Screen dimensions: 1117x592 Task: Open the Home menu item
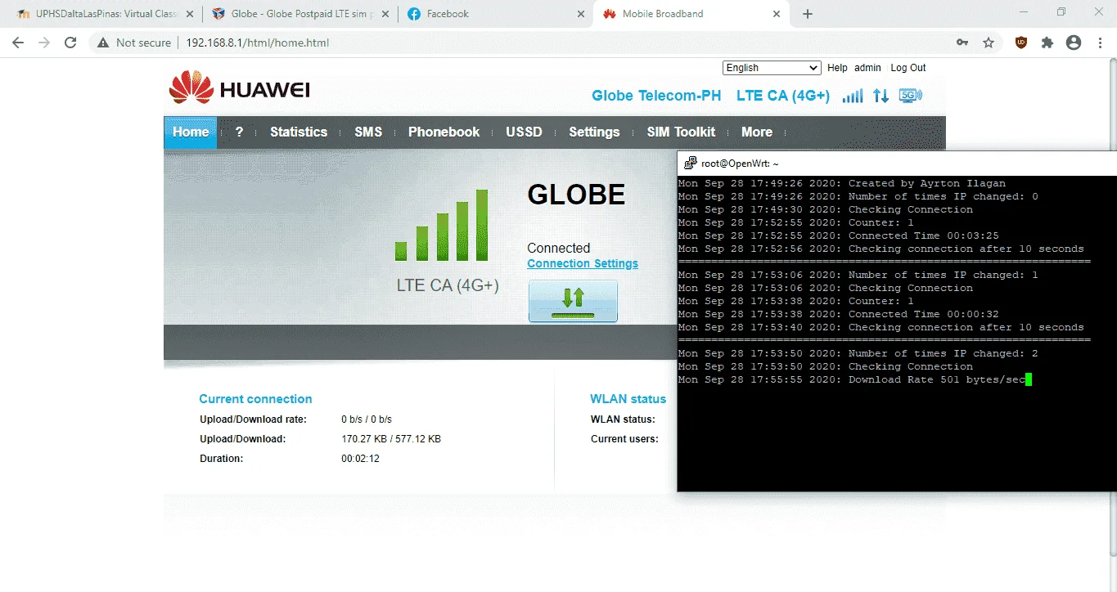point(191,132)
